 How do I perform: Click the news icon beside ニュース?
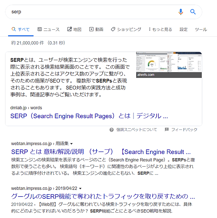coord(39,29)
